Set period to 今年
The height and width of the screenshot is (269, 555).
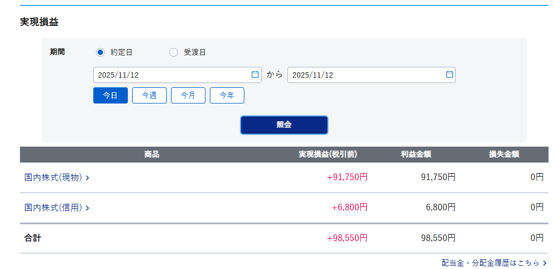tap(227, 95)
